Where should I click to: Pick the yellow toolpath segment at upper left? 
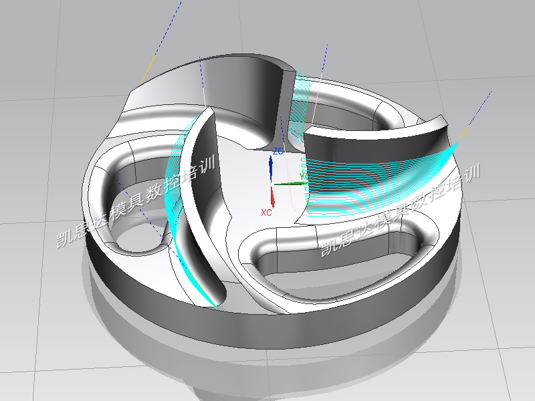coord(148,70)
